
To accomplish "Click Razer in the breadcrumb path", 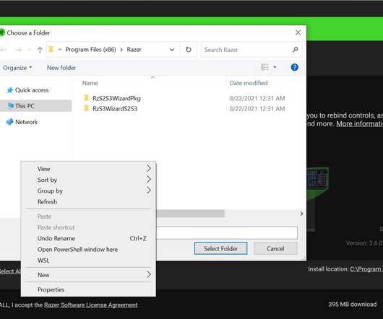I will [x=134, y=50].
